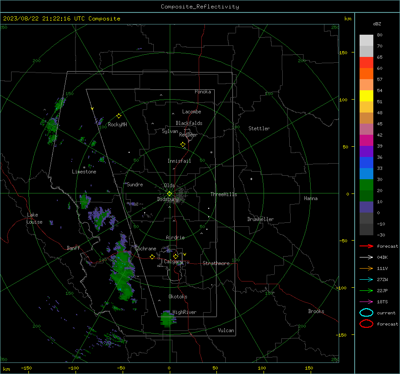Click the RedDeer city label

pos(188,135)
